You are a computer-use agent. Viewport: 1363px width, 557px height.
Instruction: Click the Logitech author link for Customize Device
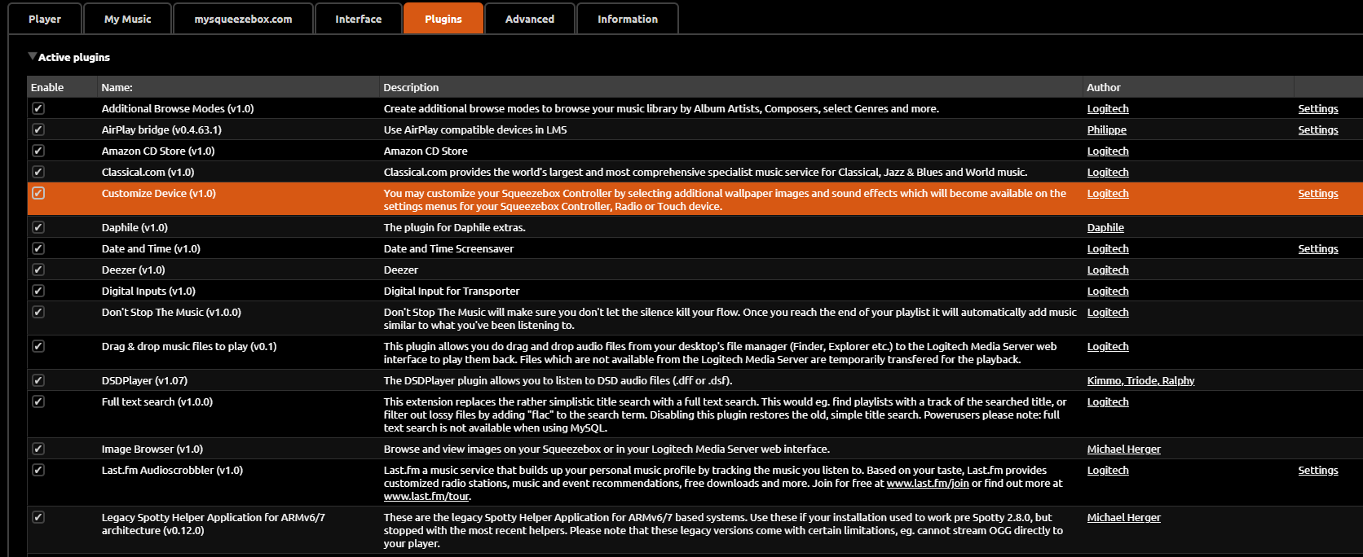1108,193
